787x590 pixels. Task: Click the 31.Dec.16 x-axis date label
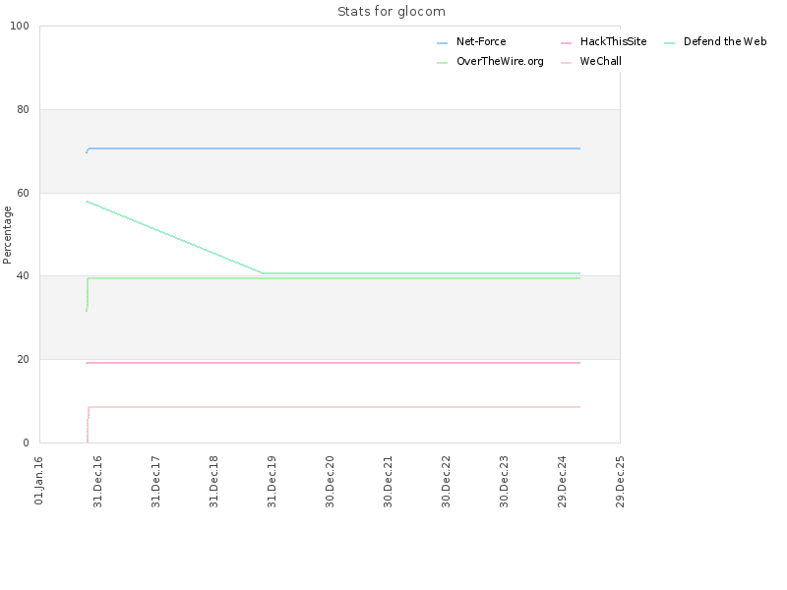pos(97,482)
